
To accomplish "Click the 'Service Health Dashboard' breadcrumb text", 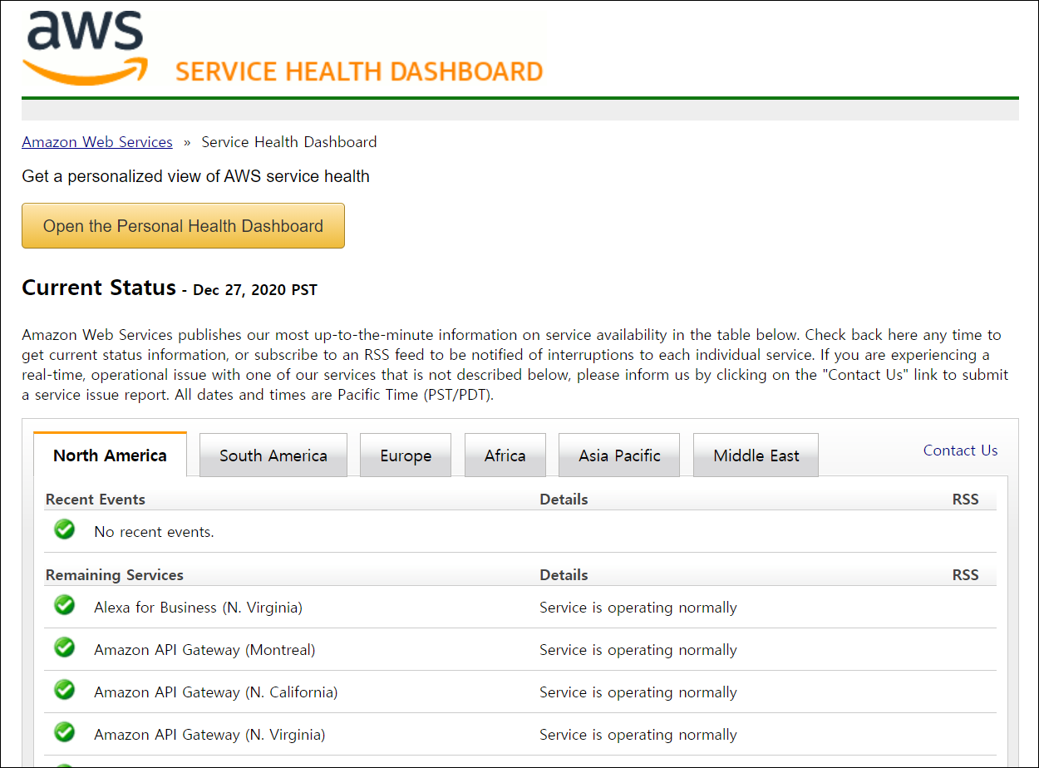I will click(289, 142).
